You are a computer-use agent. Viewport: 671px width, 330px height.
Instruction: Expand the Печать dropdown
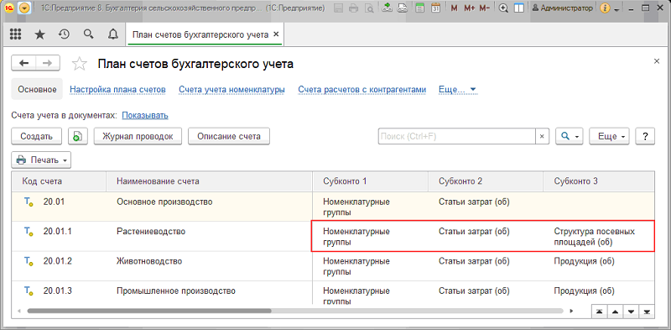41,160
